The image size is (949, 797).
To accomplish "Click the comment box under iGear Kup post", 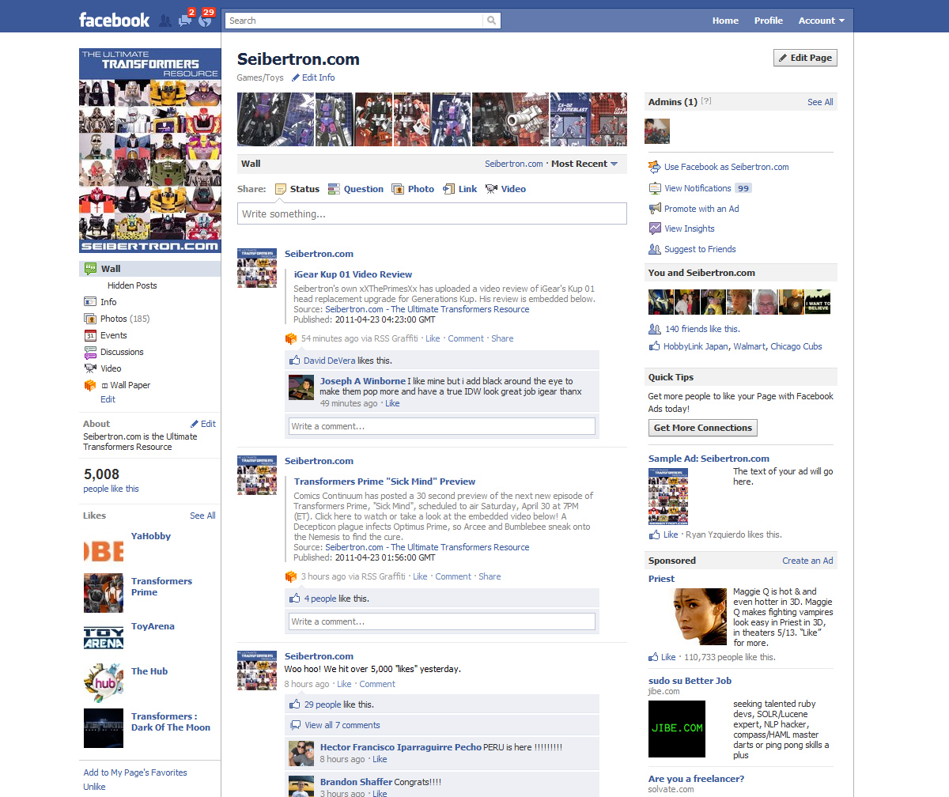I will coord(441,426).
